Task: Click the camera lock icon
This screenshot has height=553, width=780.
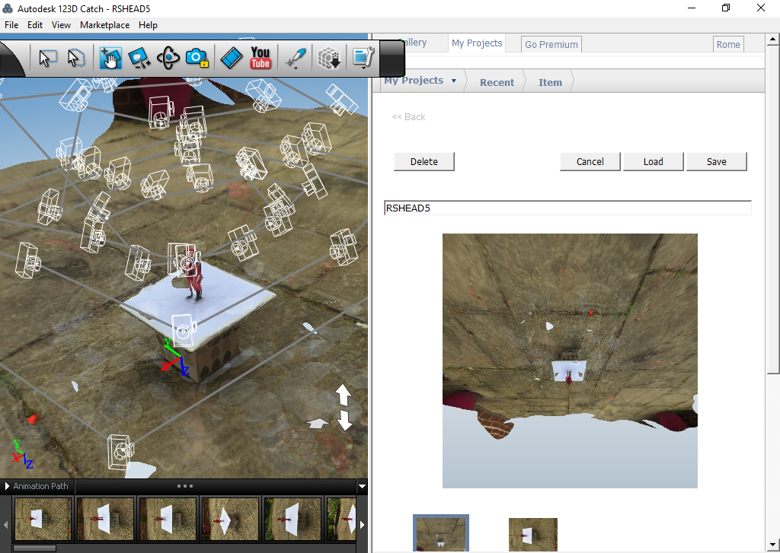Action: [x=197, y=58]
